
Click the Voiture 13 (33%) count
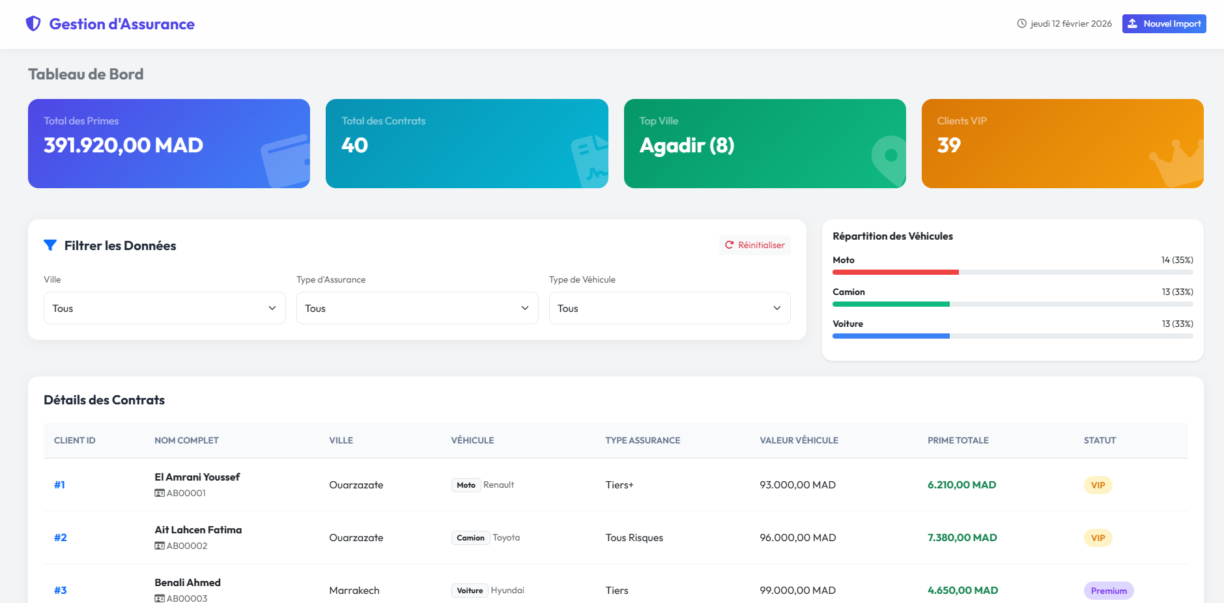coord(1177,324)
